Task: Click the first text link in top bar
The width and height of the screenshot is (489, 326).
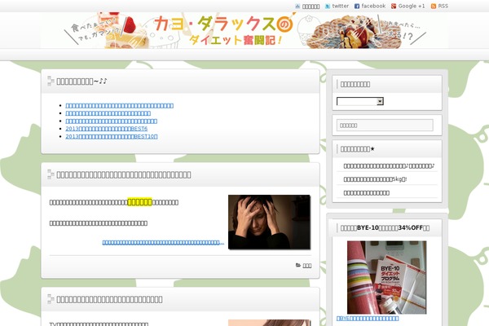Action: tap(311, 7)
